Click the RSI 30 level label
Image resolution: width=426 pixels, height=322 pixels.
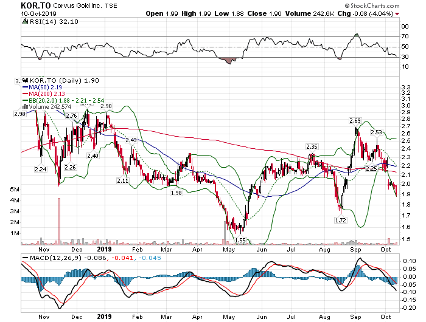point(405,57)
